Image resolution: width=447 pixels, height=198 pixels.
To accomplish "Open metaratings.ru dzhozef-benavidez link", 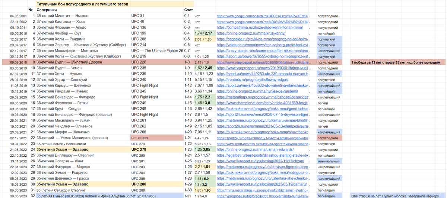I will click(262, 97).
